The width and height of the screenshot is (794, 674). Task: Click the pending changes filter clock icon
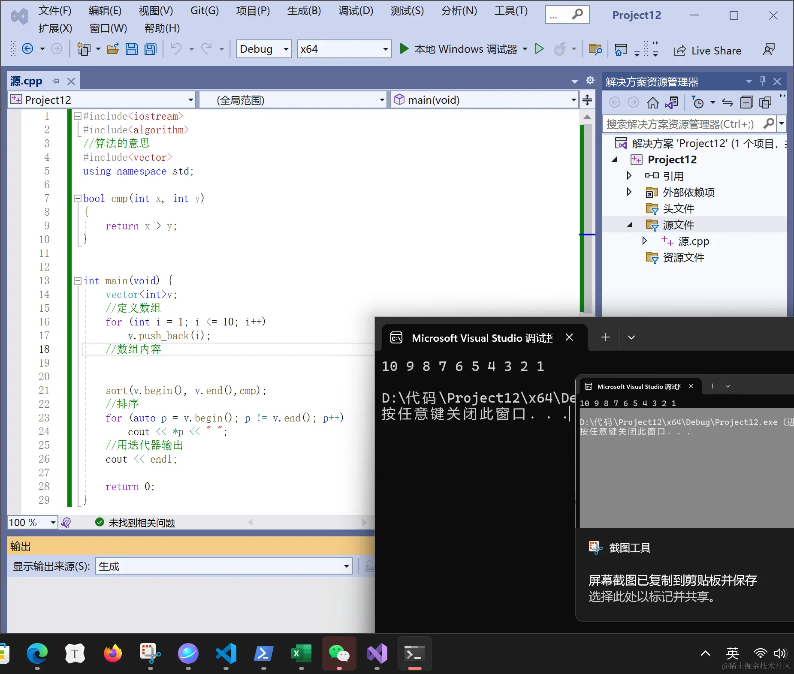tap(698, 102)
